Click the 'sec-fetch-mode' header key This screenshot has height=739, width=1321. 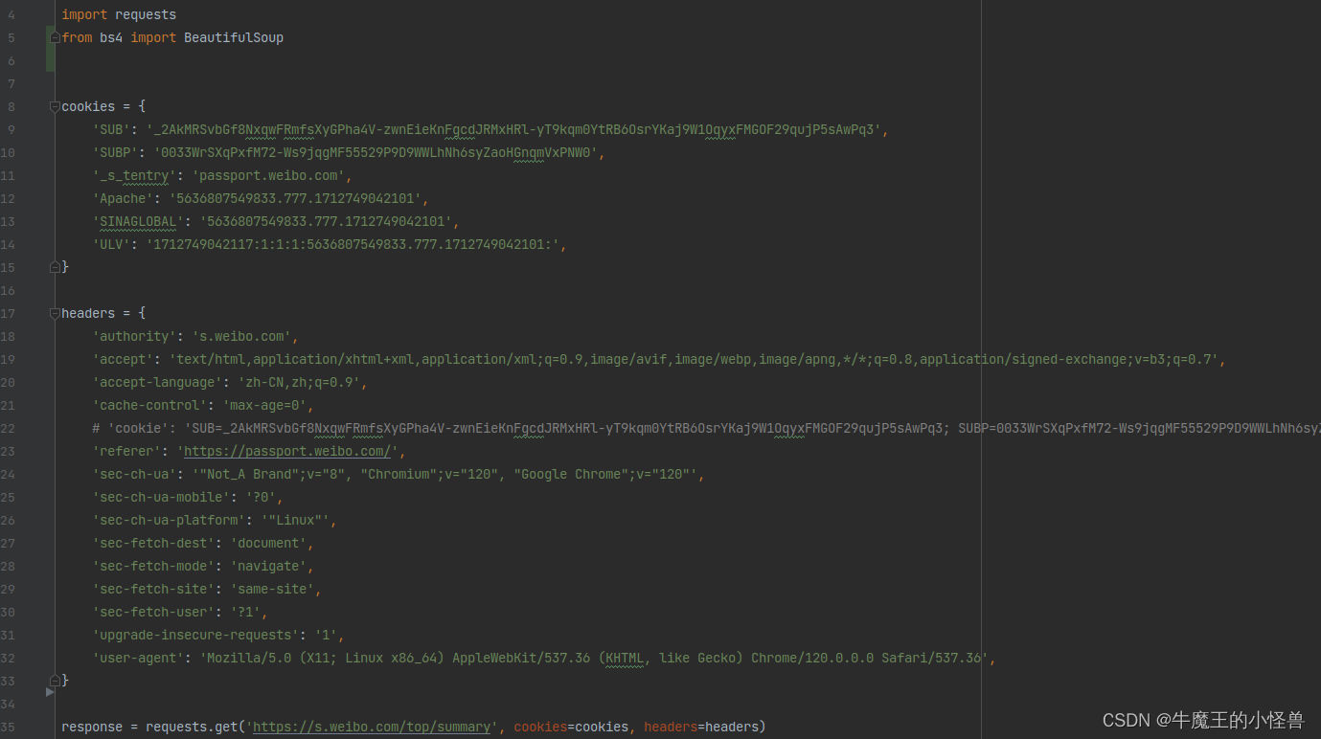point(153,566)
